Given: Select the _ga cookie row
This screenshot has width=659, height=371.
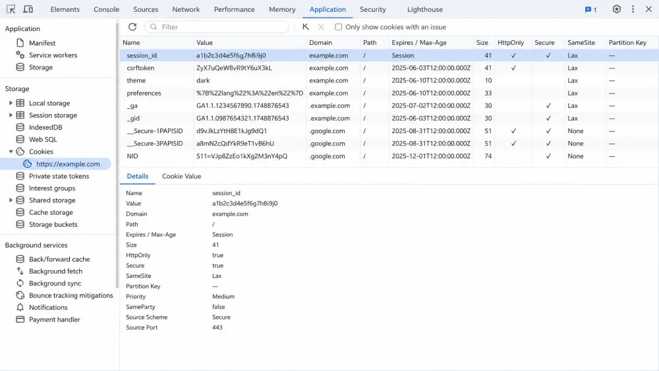Looking at the screenshot, I should [389, 106].
